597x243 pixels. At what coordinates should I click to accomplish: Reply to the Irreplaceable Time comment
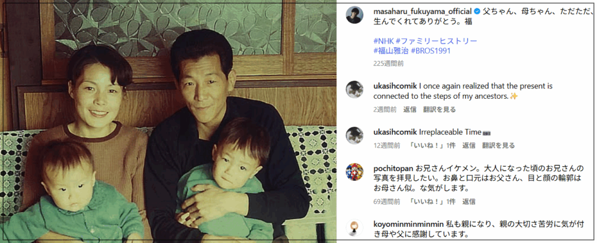pos(469,145)
